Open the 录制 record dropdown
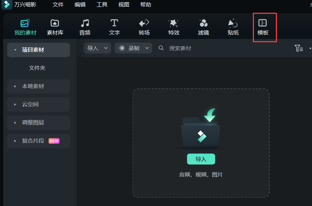The image size is (312, 206). (x=133, y=48)
